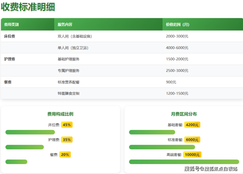Select the 10000元 yellow badge

click(192, 154)
